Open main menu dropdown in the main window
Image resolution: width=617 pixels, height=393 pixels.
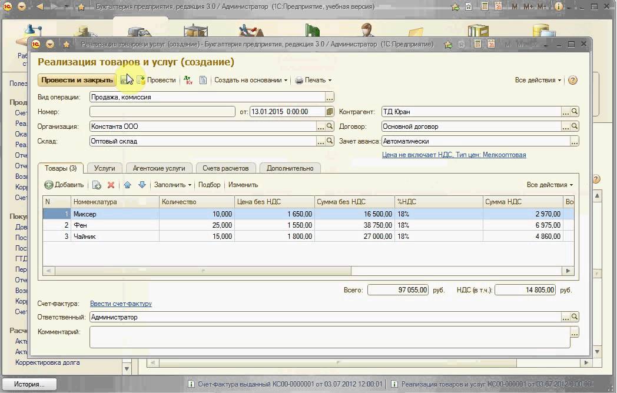point(22,6)
